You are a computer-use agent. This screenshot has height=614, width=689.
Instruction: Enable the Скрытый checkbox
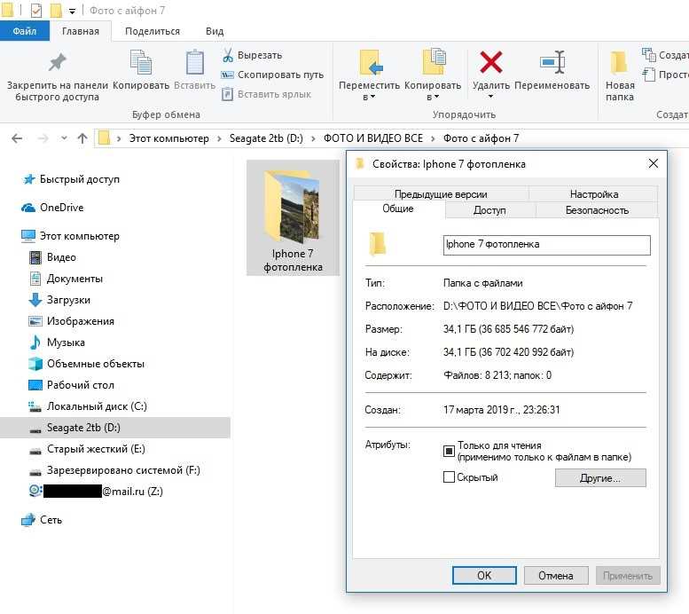click(449, 477)
